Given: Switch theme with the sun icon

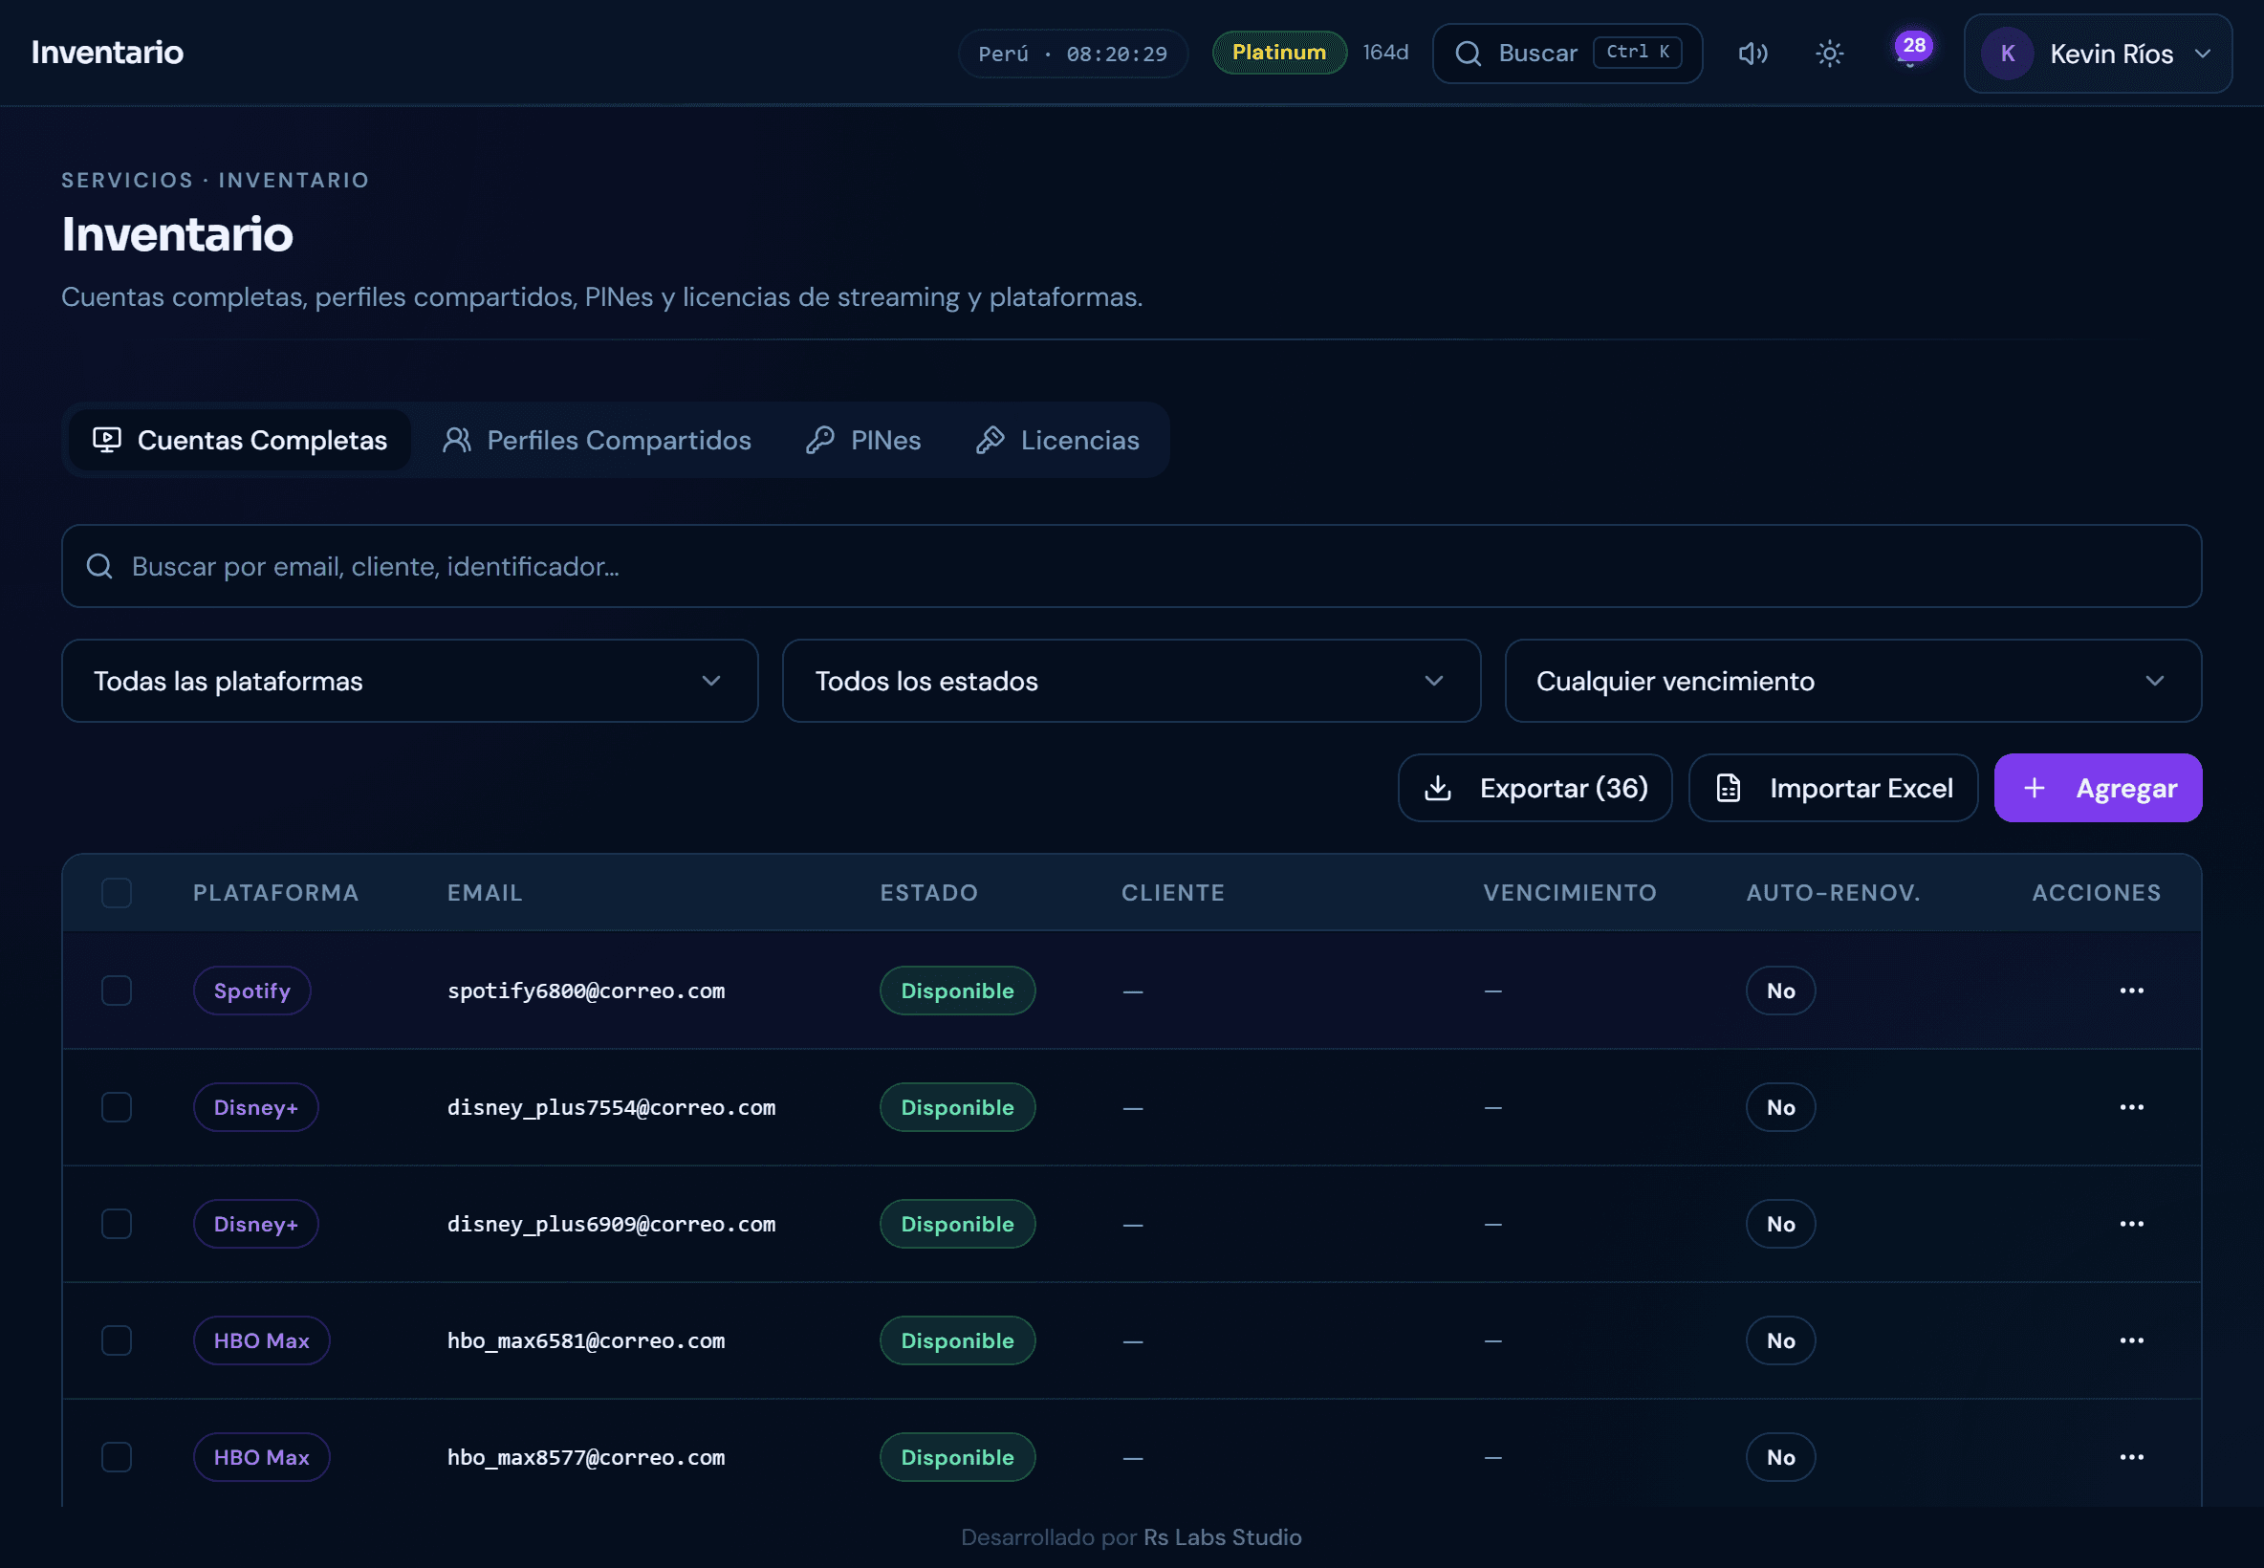Looking at the screenshot, I should (1829, 53).
